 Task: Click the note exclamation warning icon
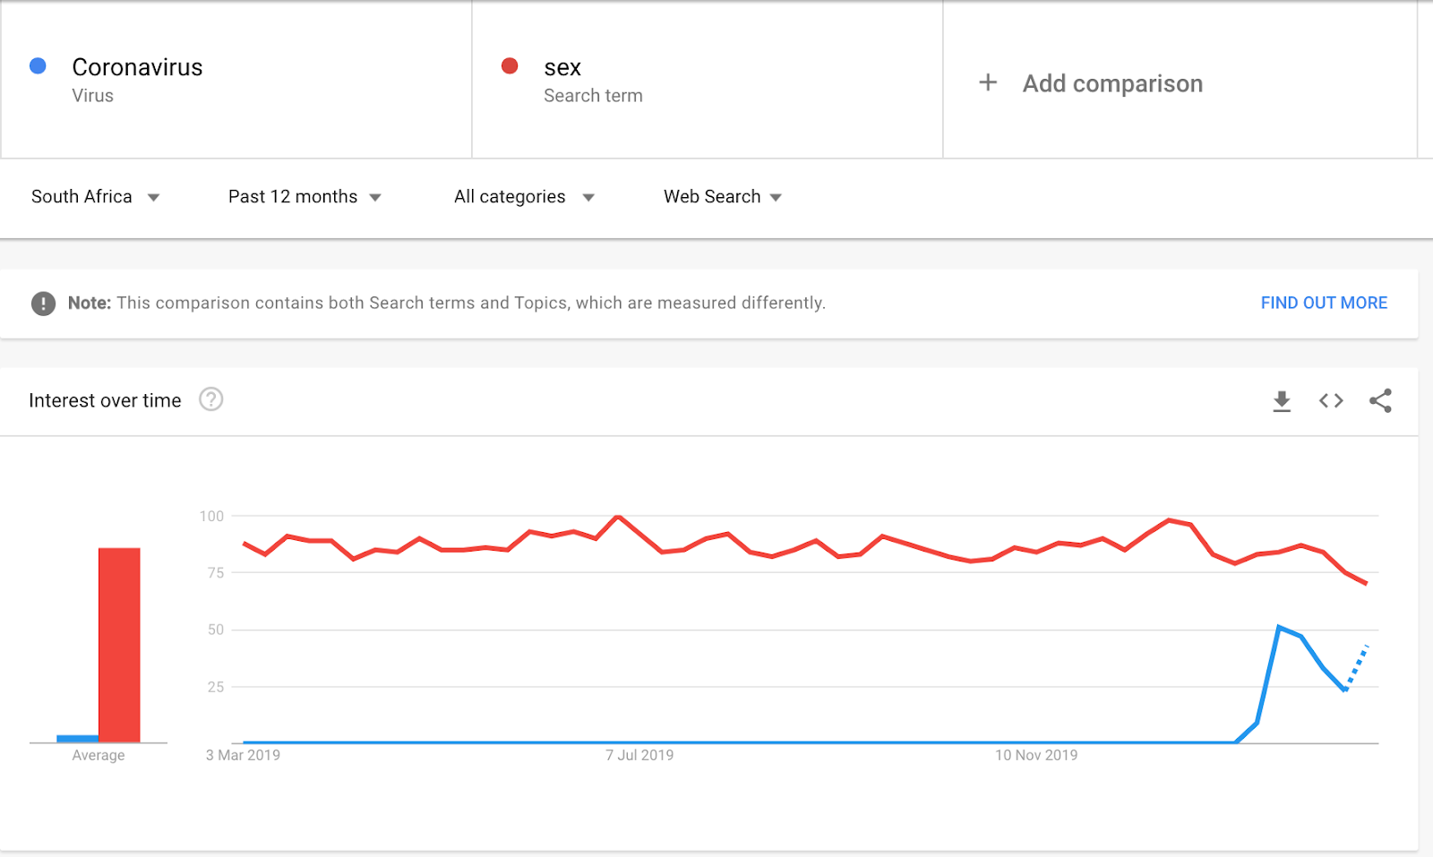tap(43, 304)
